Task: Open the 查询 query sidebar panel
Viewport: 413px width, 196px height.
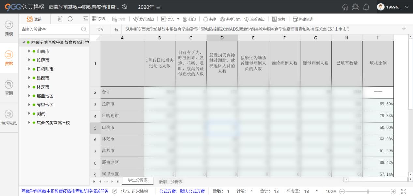Action: coord(9,88)
